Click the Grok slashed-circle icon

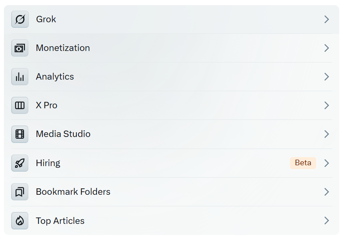[20, 19]
